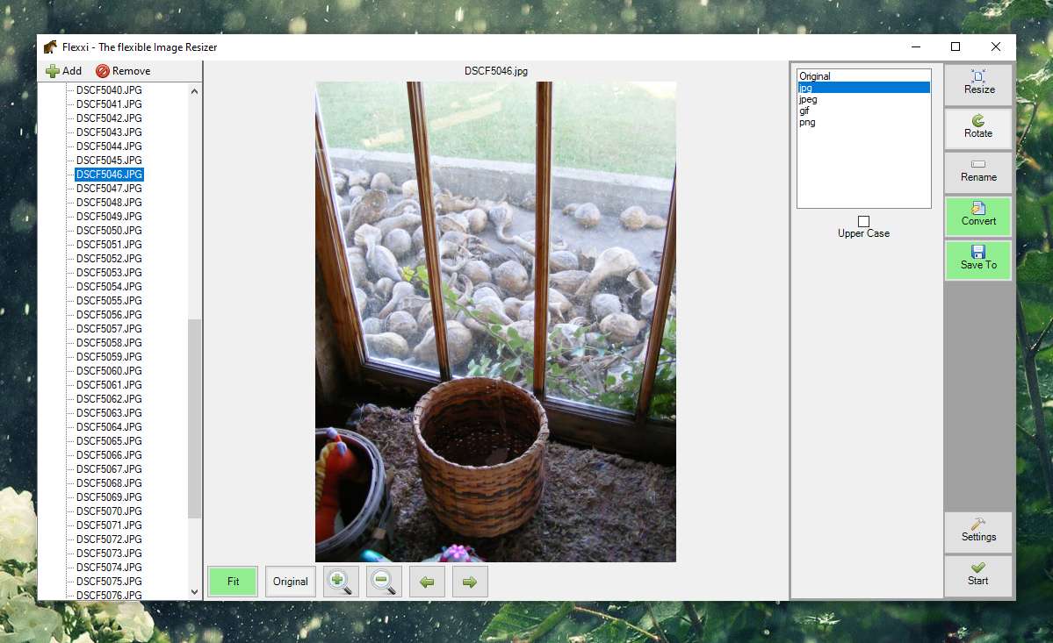Open the Rename panel
This screenshot has width=1053, height=643.
(978, 172)
